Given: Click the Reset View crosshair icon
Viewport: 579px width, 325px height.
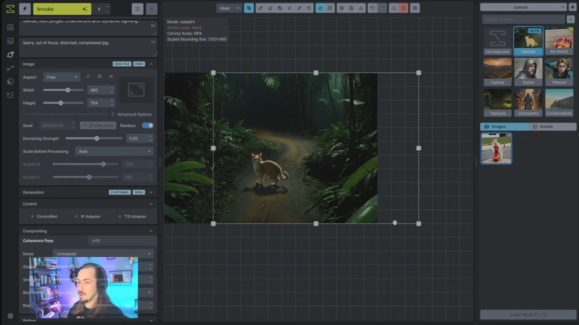Looking at the screenshot, I should tap(330, 8).
